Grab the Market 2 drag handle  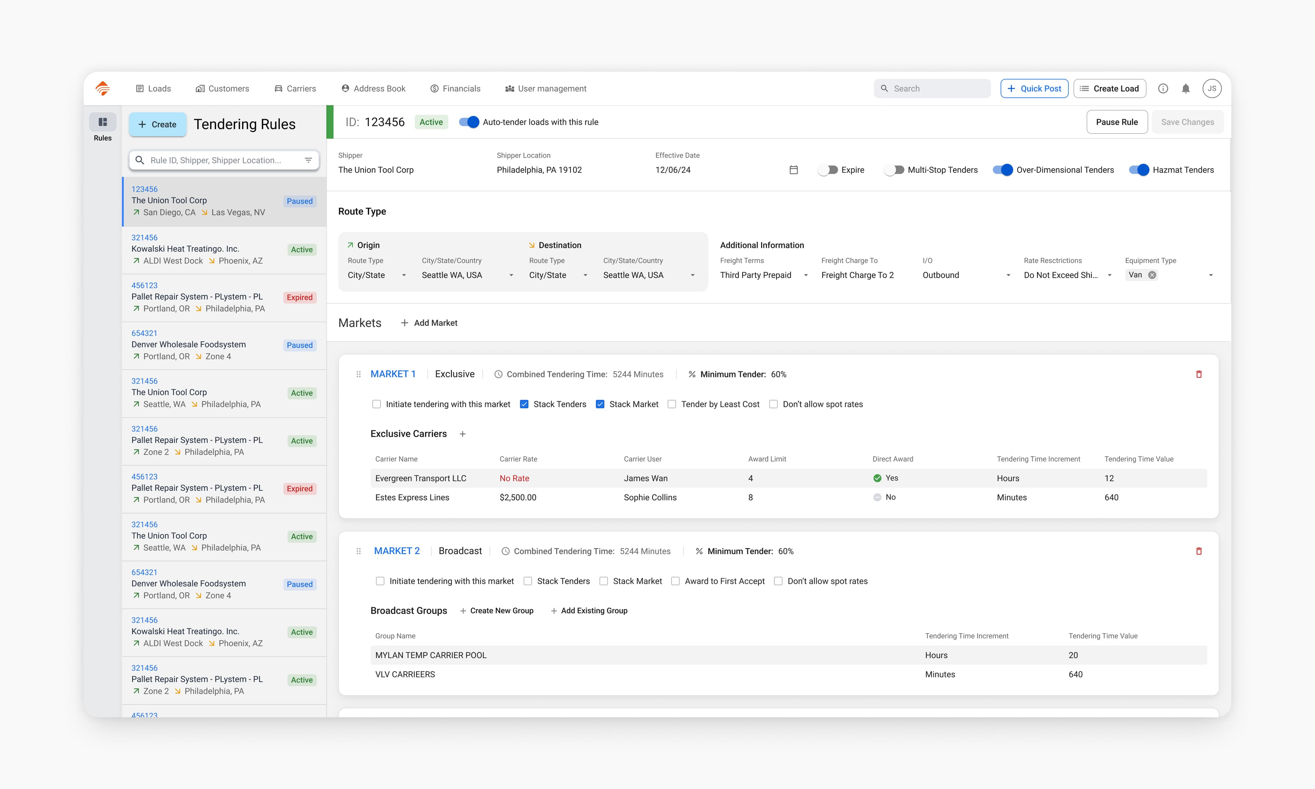click(x=359, y=551)
